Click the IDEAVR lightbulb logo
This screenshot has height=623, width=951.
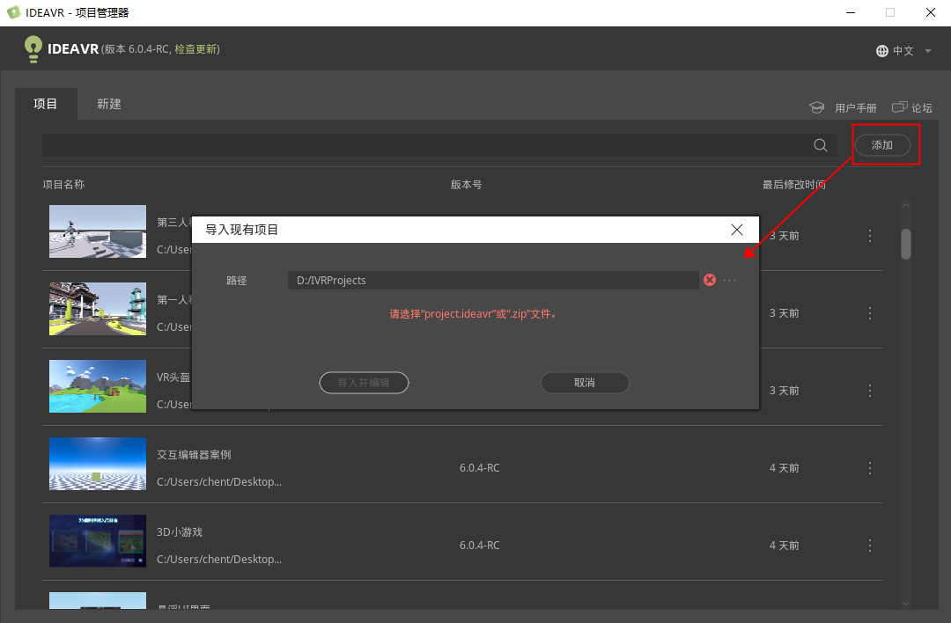33,49
